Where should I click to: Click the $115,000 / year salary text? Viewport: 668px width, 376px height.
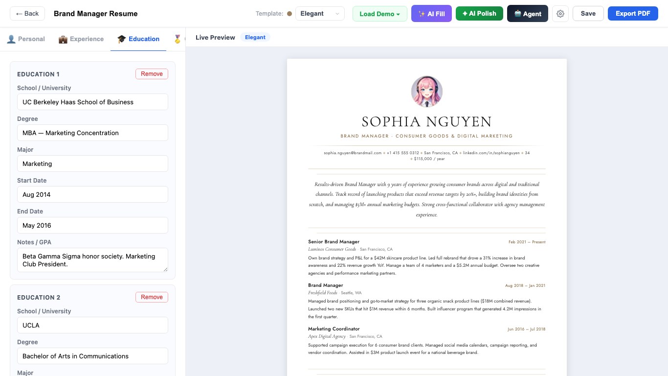(x=429, y=159)
